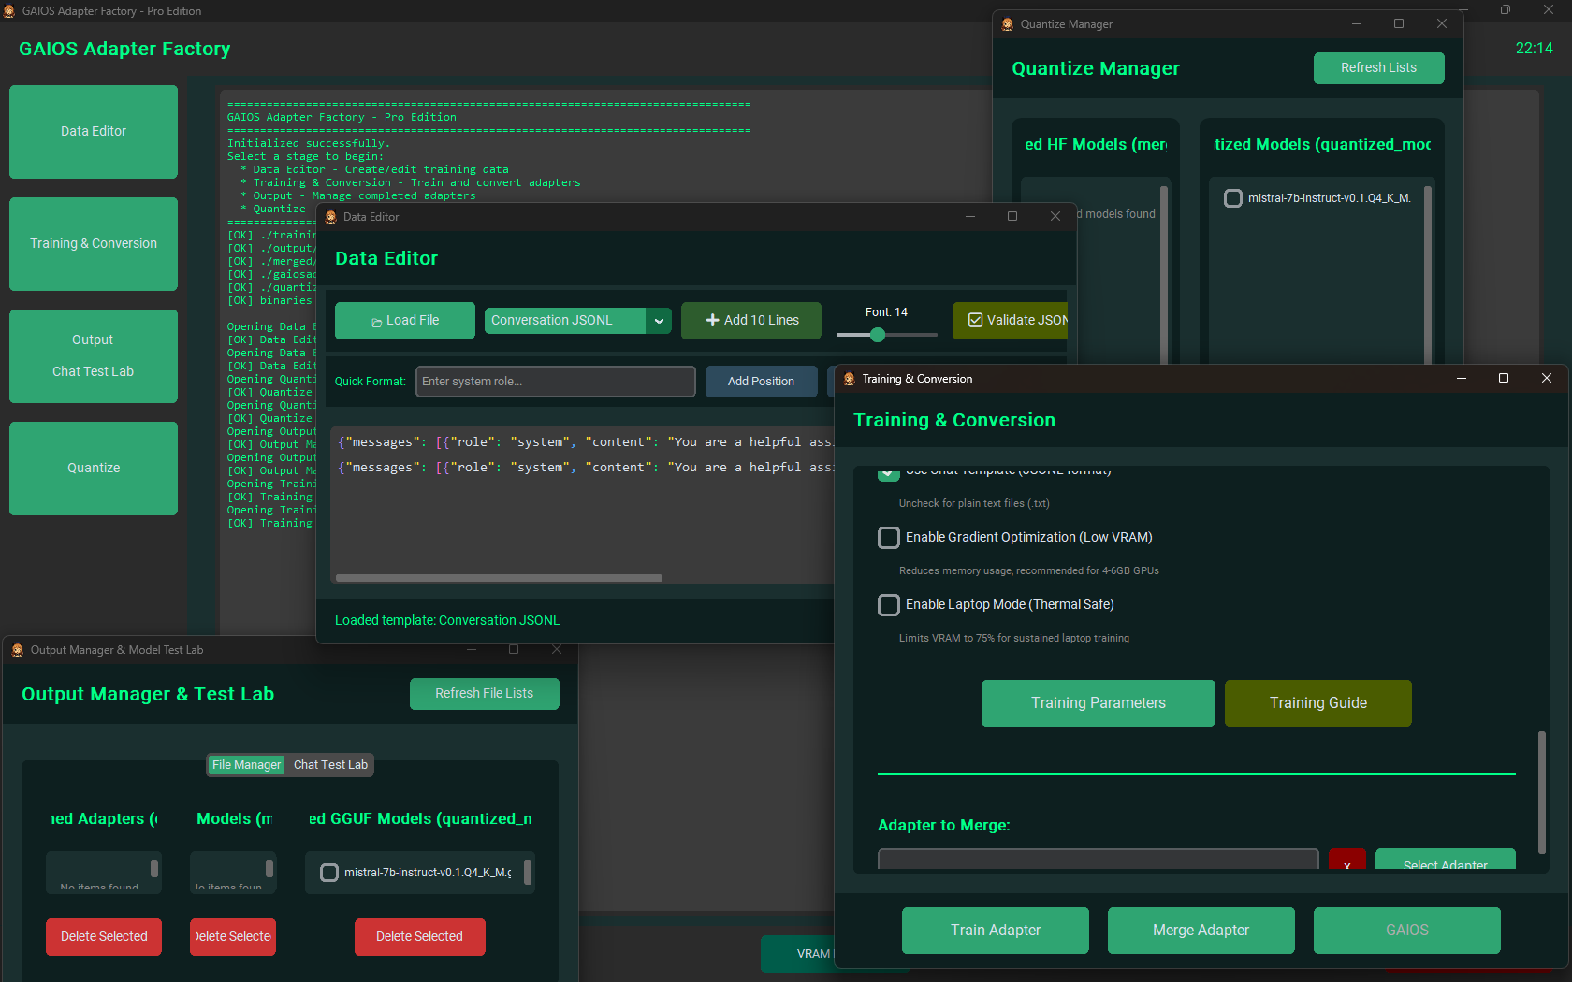Click scrollbar of quantized models list

(x=1428, y=274)
